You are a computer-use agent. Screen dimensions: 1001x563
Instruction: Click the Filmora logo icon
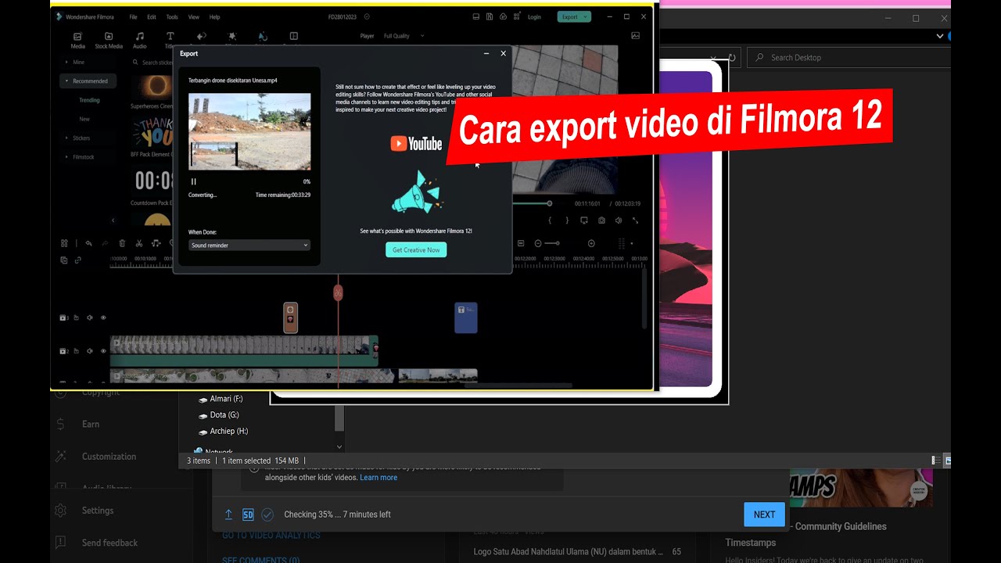(59, 16)
